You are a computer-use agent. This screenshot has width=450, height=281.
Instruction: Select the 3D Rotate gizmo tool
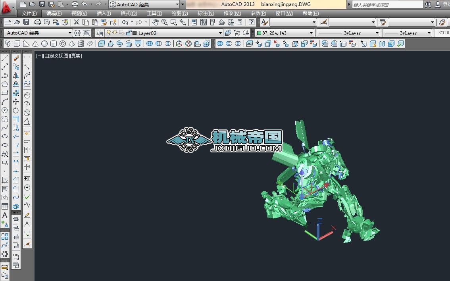pos(188,44)
